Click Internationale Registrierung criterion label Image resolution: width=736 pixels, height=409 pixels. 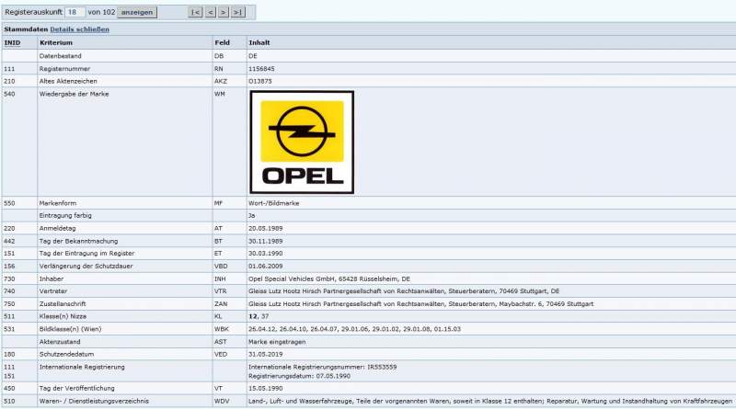pos(82,367)
